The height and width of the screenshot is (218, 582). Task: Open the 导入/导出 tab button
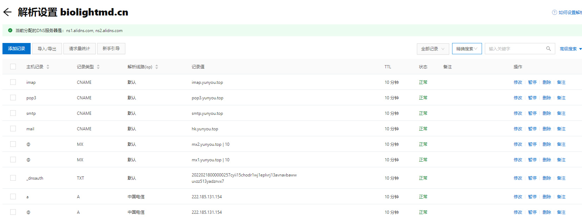47,49
